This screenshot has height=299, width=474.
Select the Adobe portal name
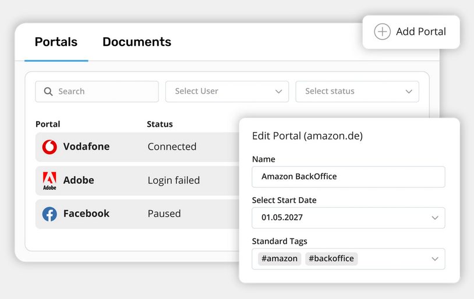[79, 180]
